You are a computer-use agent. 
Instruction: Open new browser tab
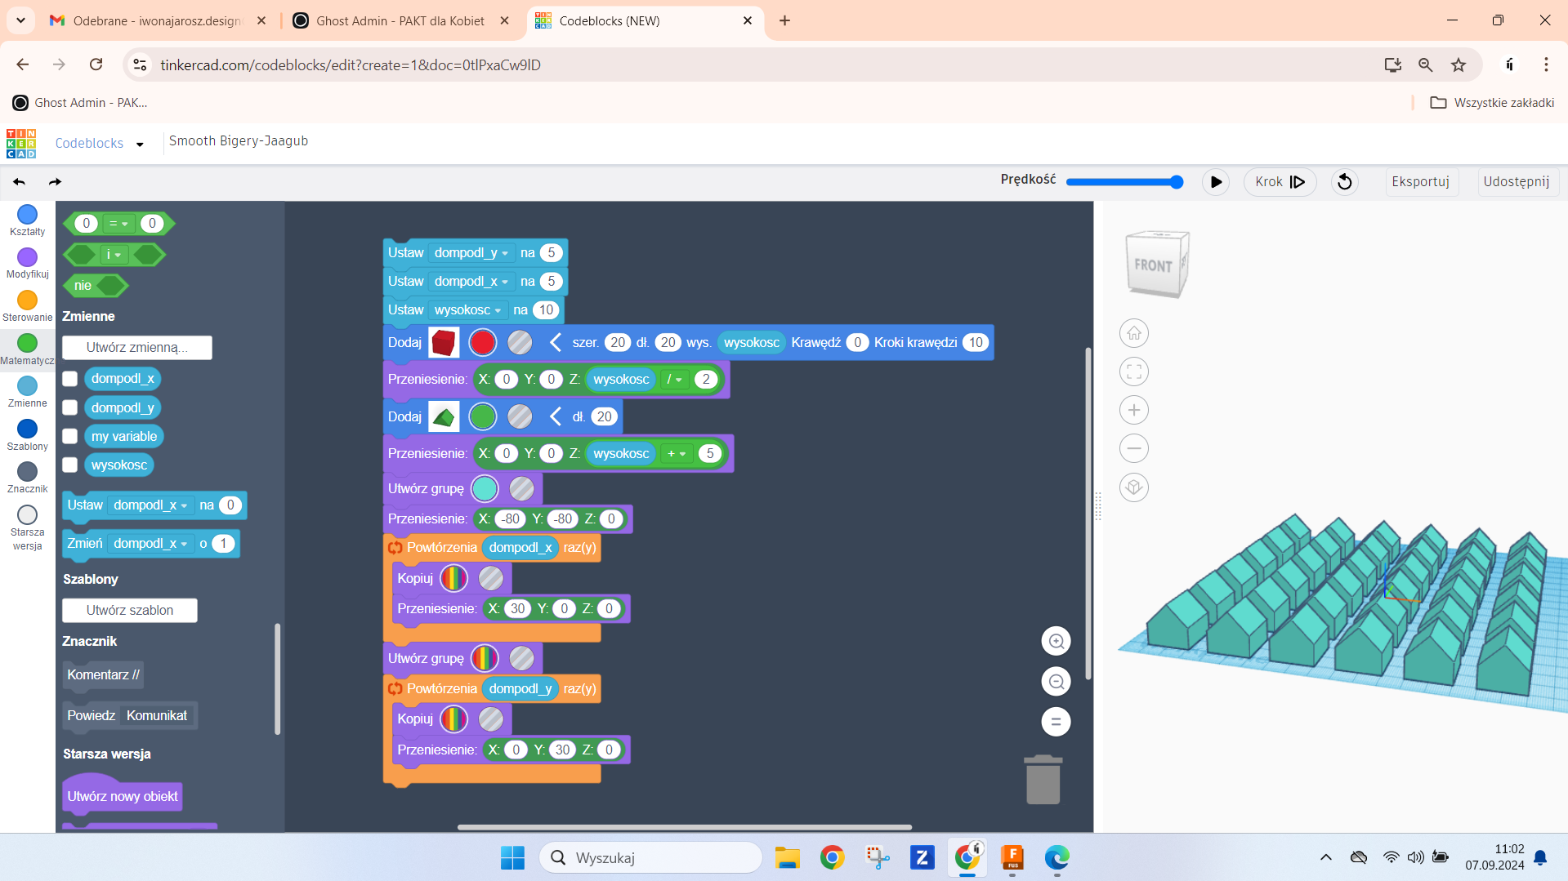(784, 20)
